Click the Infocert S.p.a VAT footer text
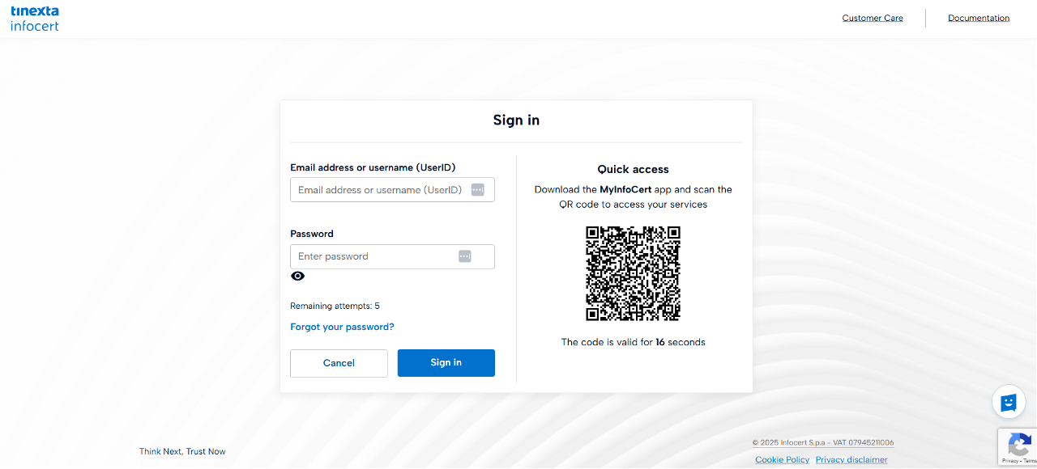Viewport: 1037px width, 469px height. click(823, 442)
